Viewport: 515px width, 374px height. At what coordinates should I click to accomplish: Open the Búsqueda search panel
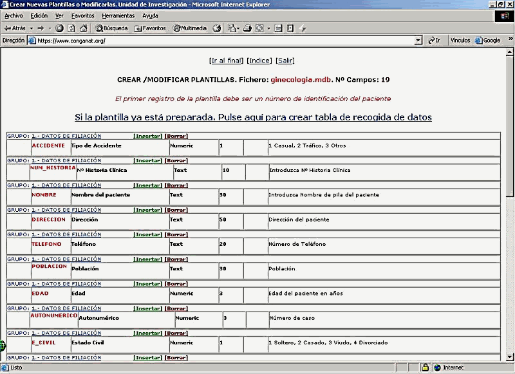click(x=111, y=28)
